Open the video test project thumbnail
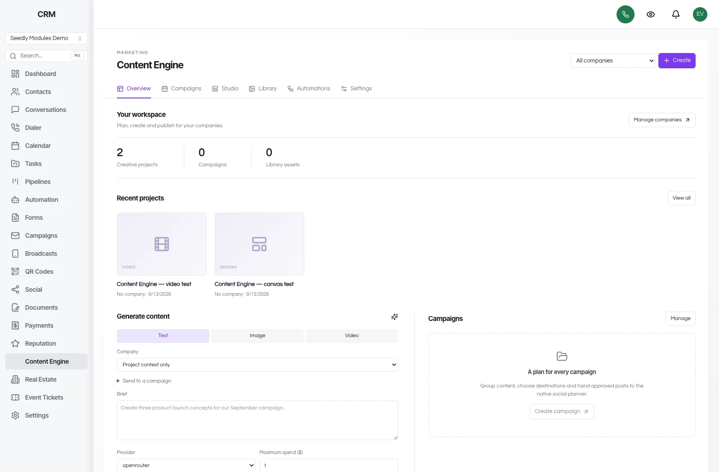The image size is (719, 472). (x=162, y=244)
